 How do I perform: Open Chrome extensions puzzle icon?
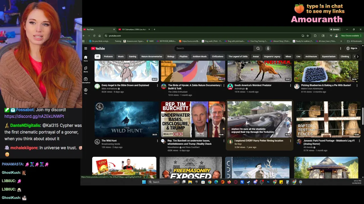315,36
